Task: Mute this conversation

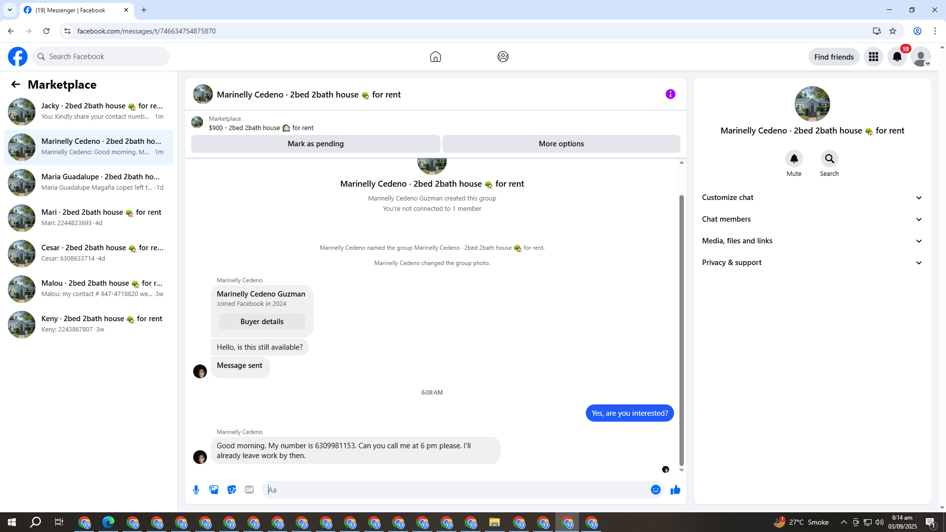Action: pyautogui.click(x=794, y=159)
